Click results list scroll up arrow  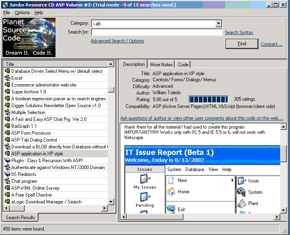[111, 64]
